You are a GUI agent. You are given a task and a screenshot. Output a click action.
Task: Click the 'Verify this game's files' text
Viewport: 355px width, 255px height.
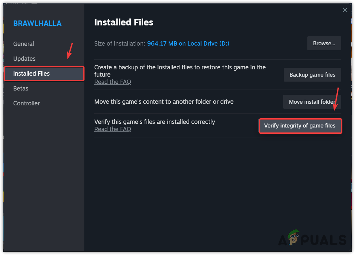(x=155, y=122)
